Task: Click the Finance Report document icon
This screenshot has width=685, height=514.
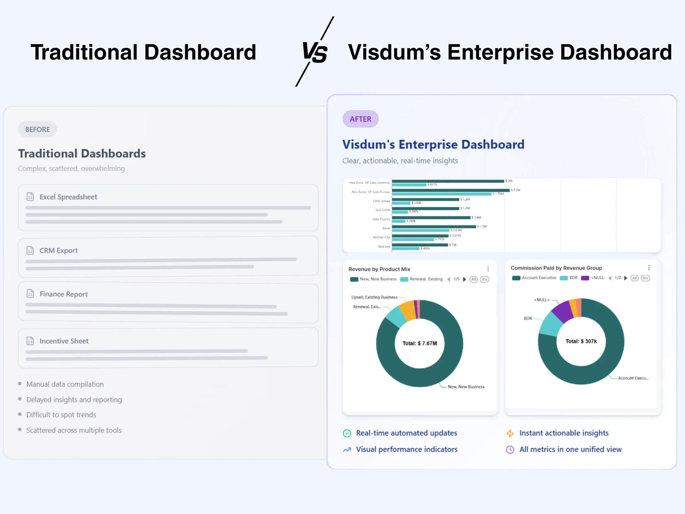Action: (30, 294)
